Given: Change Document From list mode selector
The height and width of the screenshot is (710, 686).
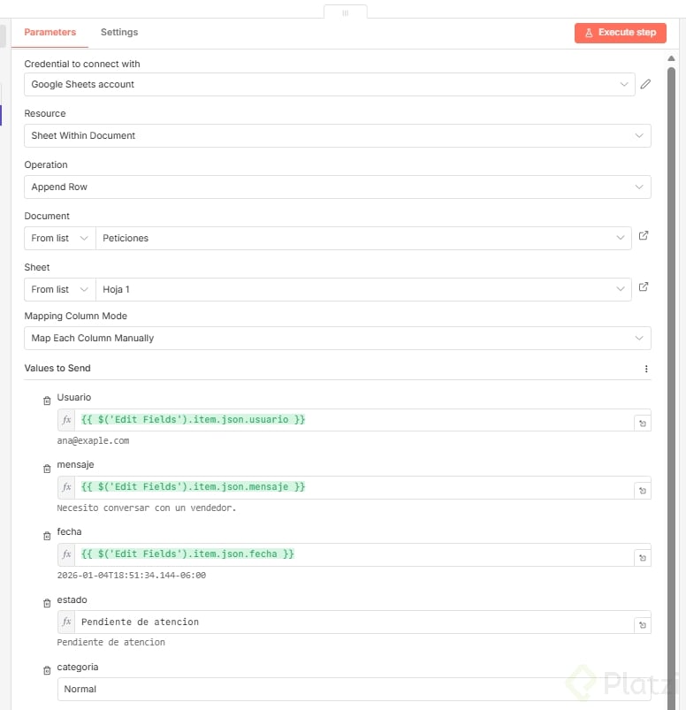Looking at the screenshot, I should pos(60,238).
